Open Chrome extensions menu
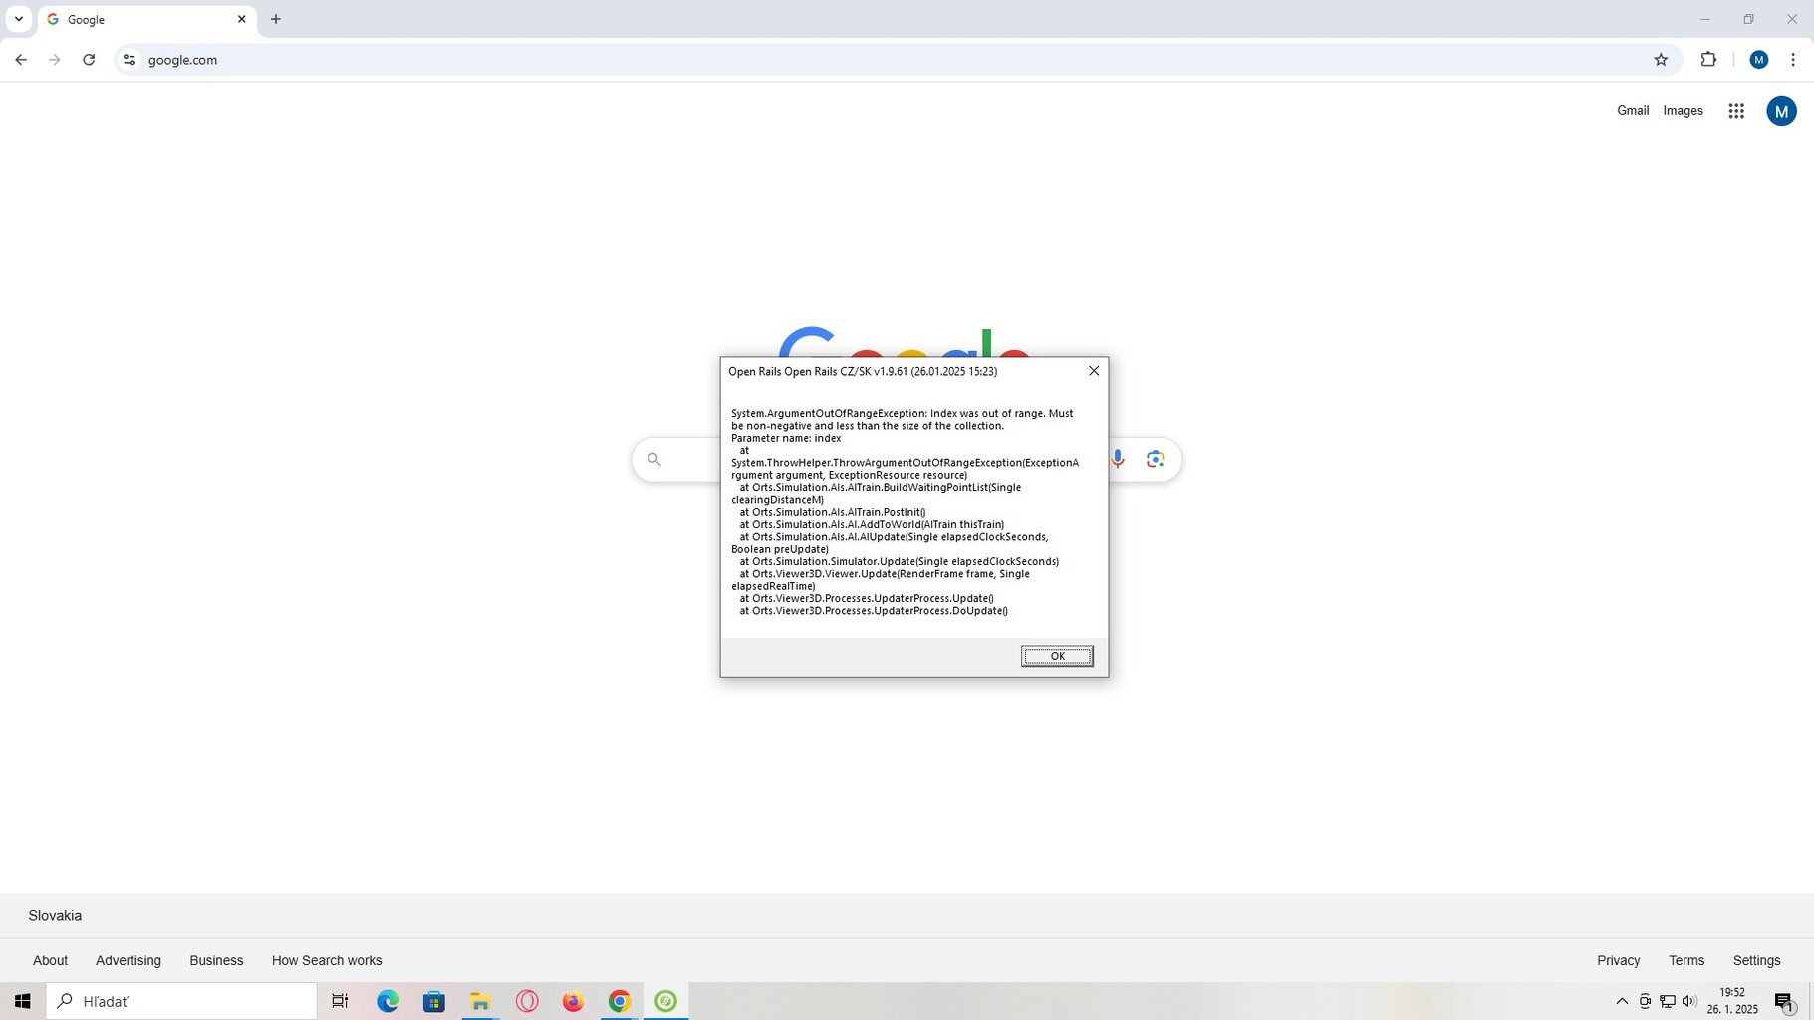This screenshot has height=1020, width=1814. point(1707,60)
